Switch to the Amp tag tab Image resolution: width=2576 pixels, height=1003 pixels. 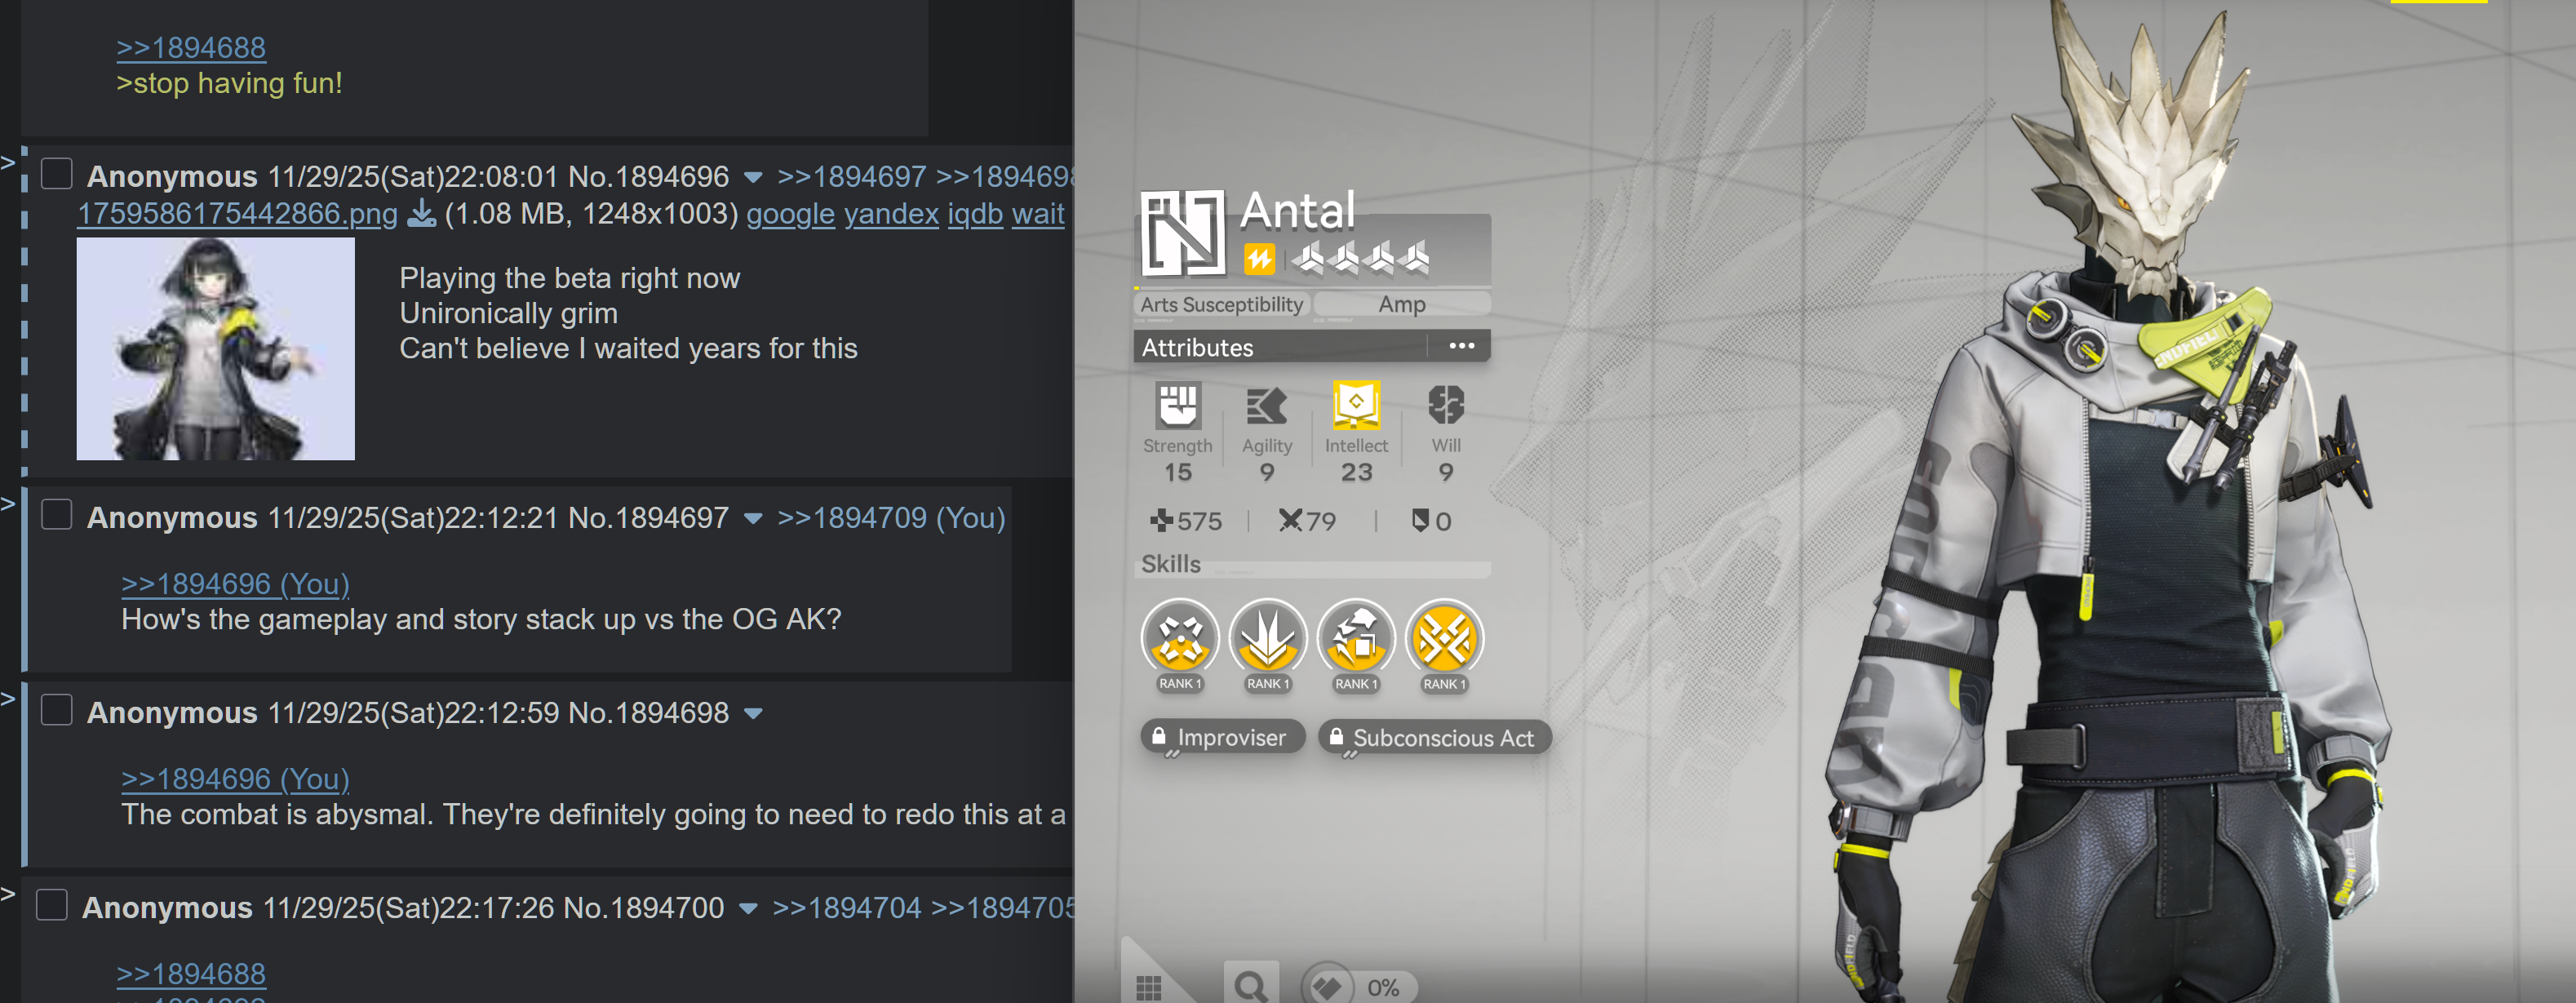tap(1401, 304)
